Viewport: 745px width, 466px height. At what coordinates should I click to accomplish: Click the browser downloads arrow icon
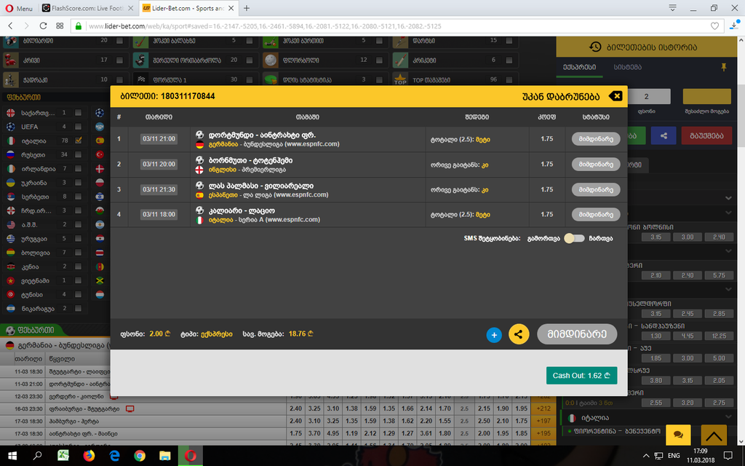click(x=735, y=25)
